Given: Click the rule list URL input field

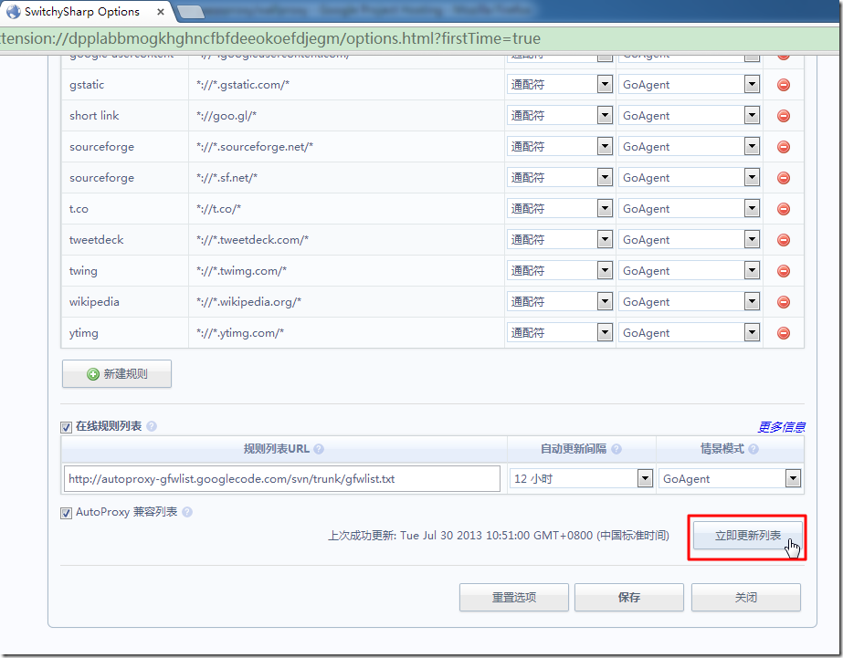Looking at the screenshot, I should click(282, 478).
